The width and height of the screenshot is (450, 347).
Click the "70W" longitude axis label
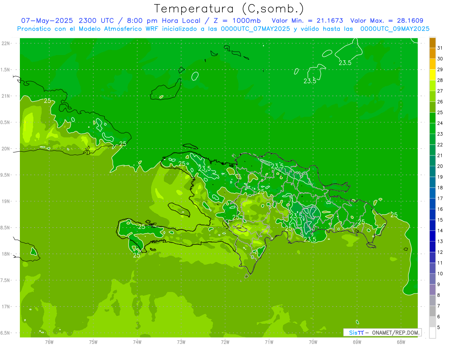[313, 342]
